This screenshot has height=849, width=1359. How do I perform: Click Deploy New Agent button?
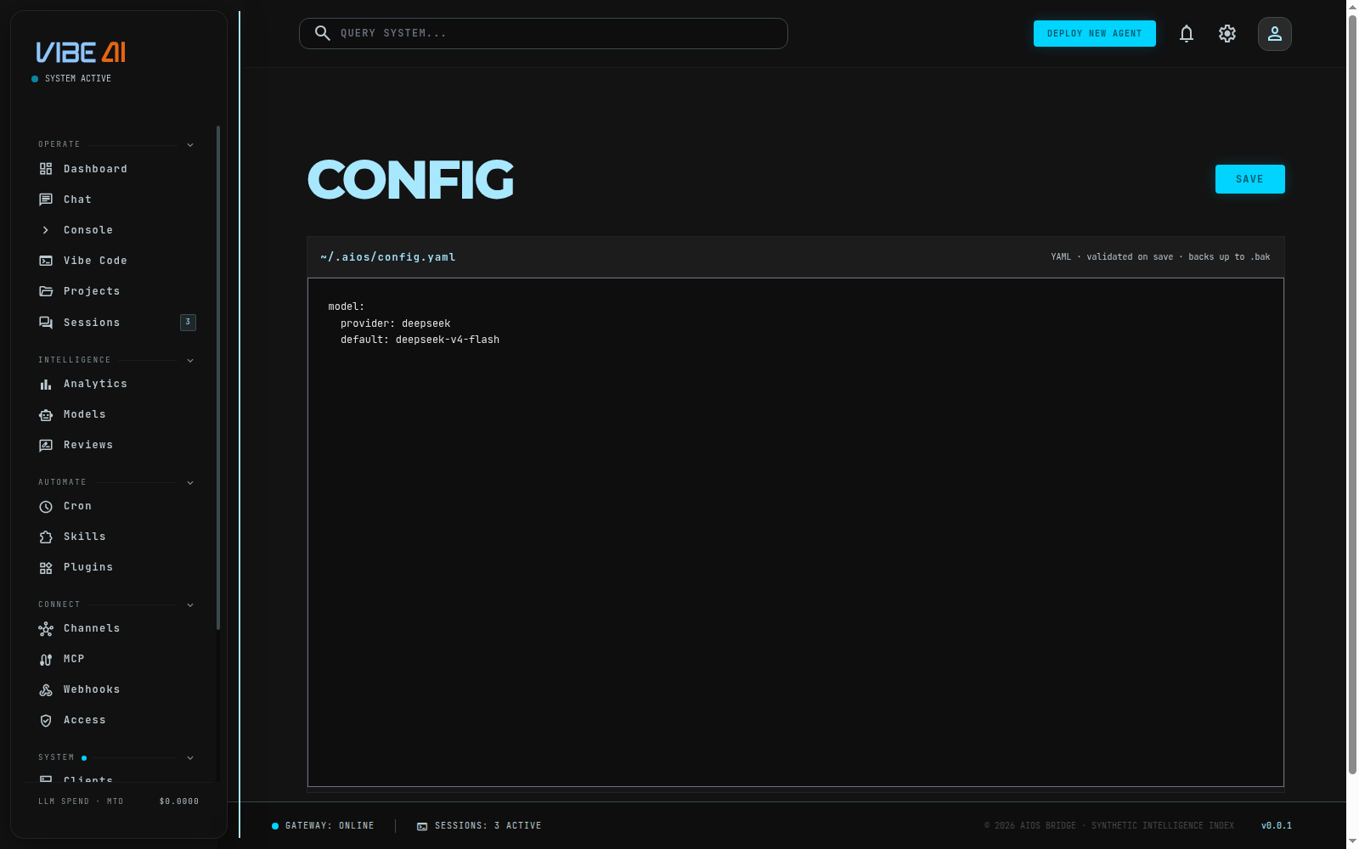(x=1094, y=33)
